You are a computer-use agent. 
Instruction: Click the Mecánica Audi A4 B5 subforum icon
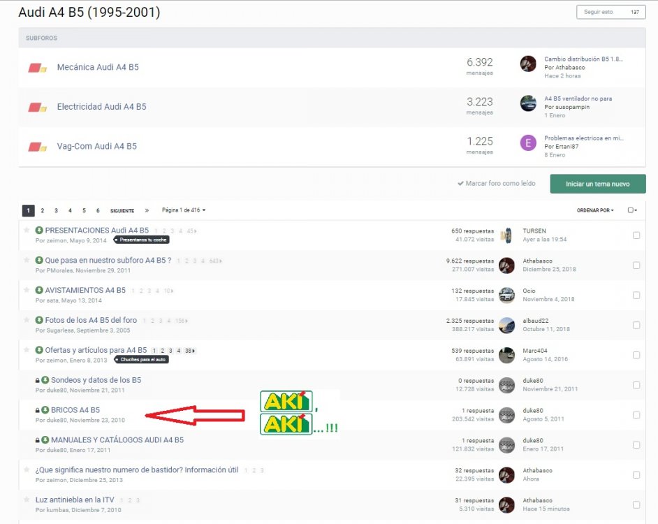click(37, 68)
